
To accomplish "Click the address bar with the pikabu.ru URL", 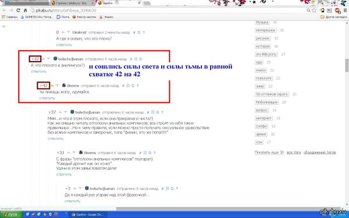I will [x=169, y=10].
